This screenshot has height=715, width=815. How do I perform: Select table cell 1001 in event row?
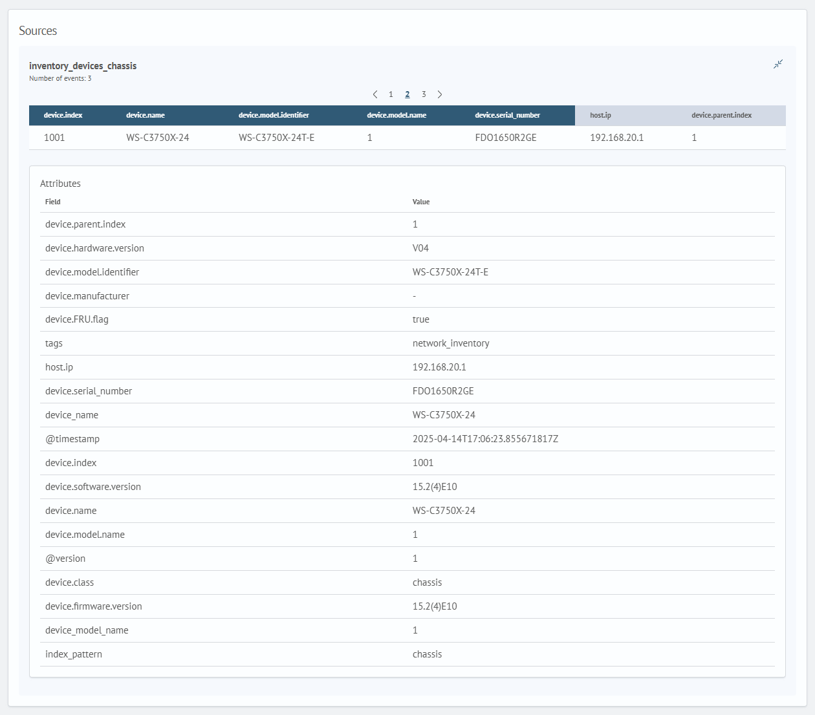pos(54,138)
